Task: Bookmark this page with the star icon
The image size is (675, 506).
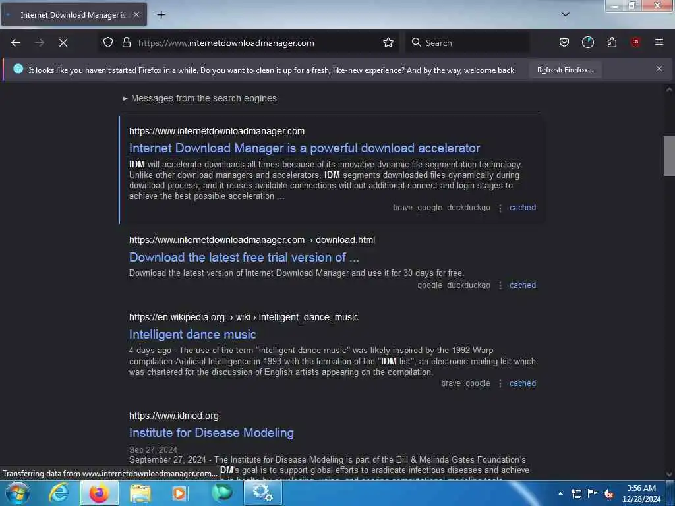Action: 388,43
